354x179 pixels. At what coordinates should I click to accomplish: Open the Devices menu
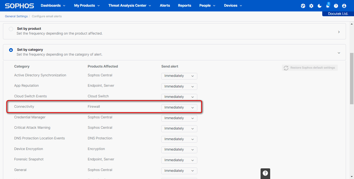pyautogui.click(x=233, y=6)
